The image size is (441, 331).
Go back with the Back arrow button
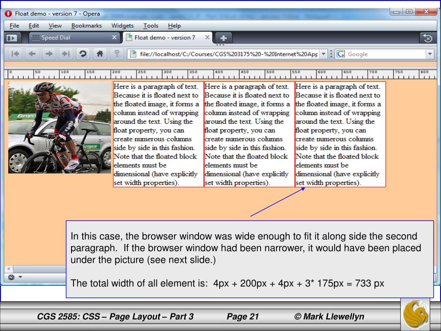click(x=32, y=54)
